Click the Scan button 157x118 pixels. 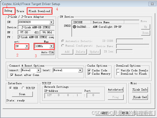[x=22, y=94]
